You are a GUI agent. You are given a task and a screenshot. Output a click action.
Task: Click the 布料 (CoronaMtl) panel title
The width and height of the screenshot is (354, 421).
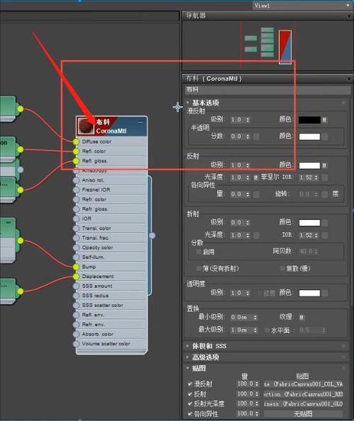tap(214, 79)
